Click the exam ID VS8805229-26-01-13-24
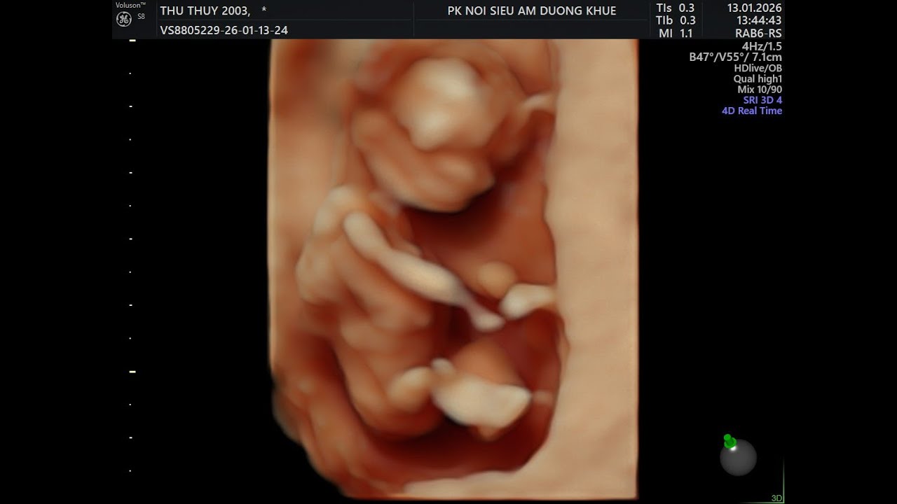The width and height of the screenshot is (897, 504). click(224, 30)
